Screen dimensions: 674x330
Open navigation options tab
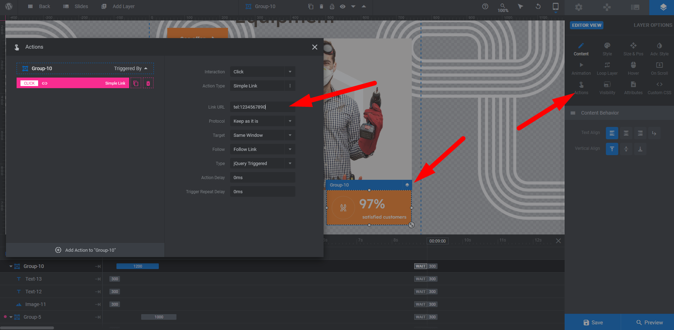[607, 7]
